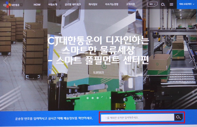This screenshot has width=197, height=127.
Task: Open the 회사정보 menu
Action: click(93, 4)
